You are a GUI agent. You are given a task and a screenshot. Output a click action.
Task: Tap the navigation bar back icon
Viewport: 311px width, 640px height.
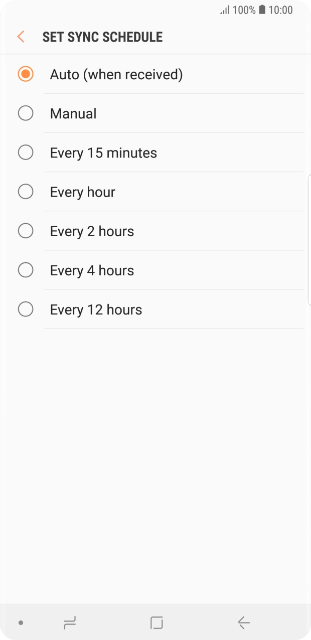tap(243, 622)
